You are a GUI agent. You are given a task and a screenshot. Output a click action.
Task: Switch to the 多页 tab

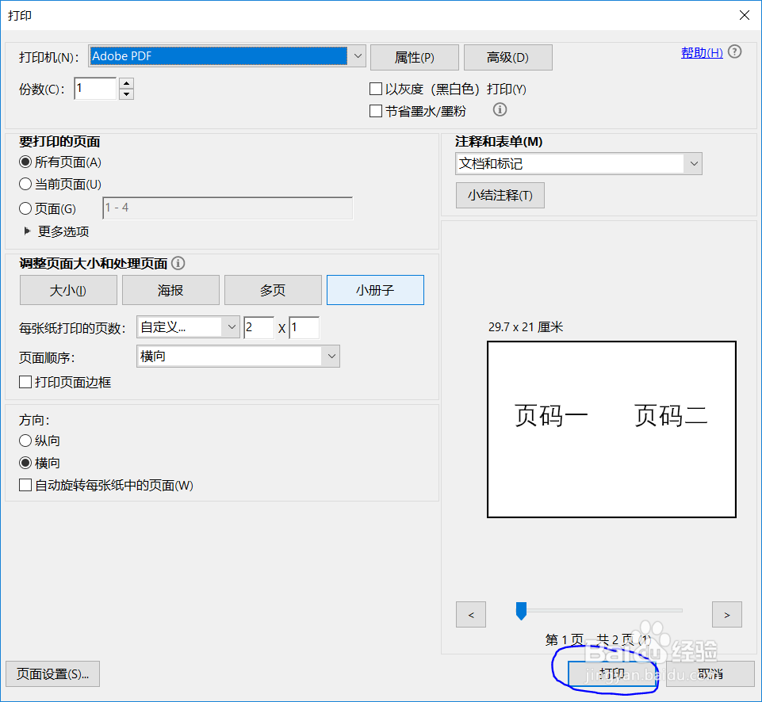273,290
